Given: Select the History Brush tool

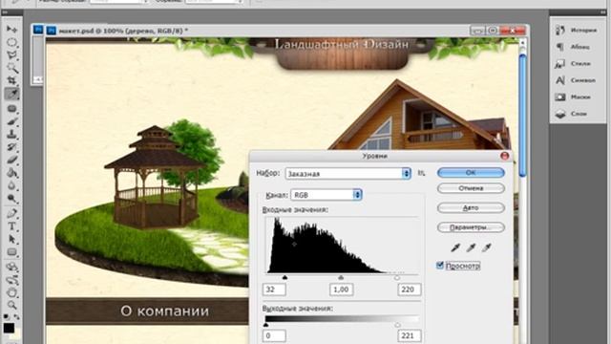Looking at the screenshot, I should coord(11,147).
